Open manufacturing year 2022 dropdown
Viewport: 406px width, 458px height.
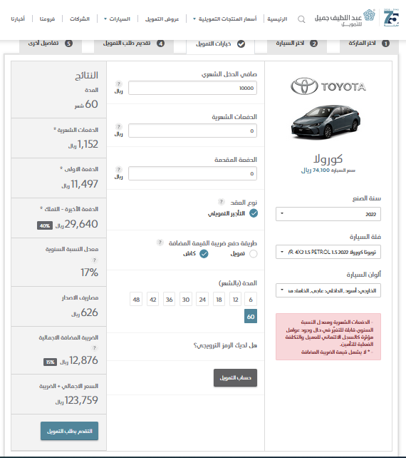(x=328, y=214)
